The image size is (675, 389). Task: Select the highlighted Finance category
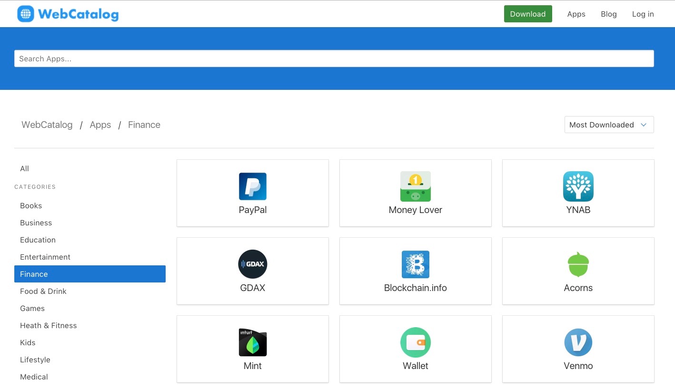[x=90, y=274]
